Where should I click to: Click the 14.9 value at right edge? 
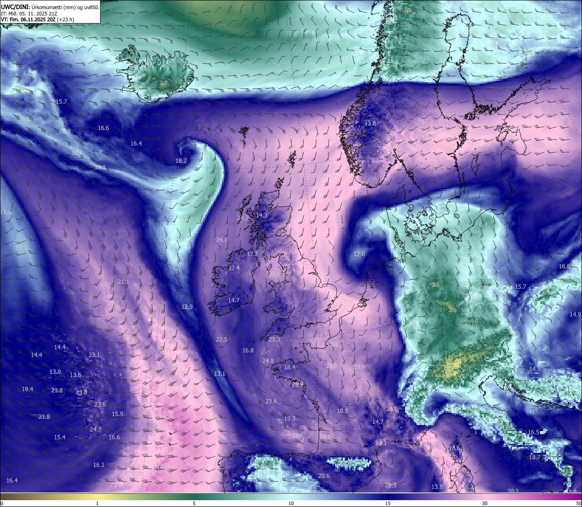[x=575, y=314]
